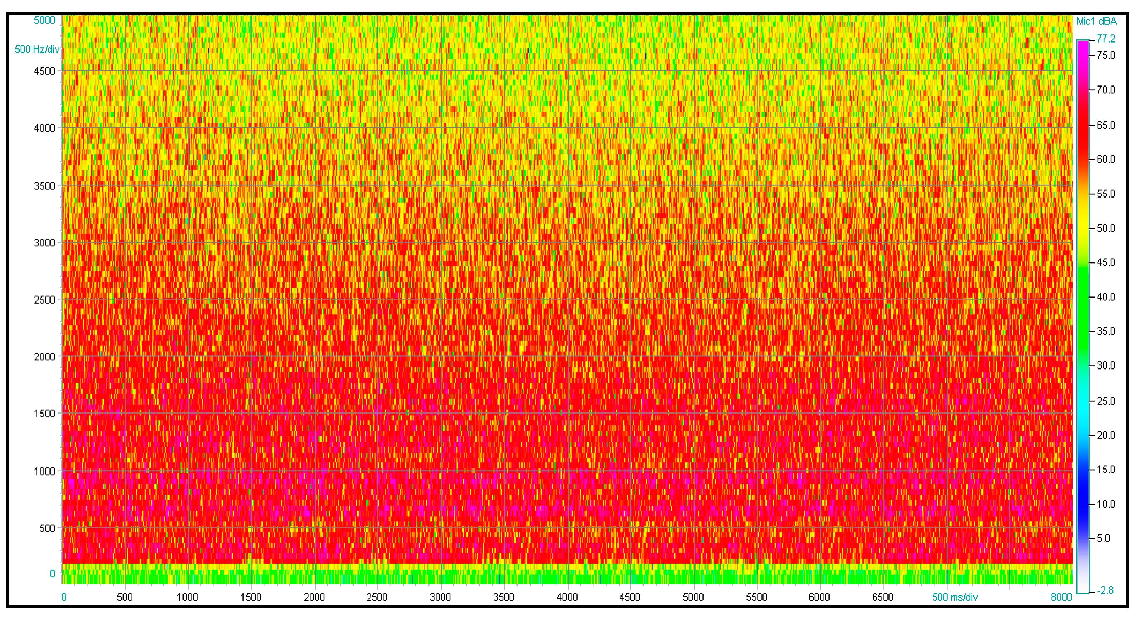
Task: Select the 25.0 dBA tick on the color scale
Action: click(1105, 401)
